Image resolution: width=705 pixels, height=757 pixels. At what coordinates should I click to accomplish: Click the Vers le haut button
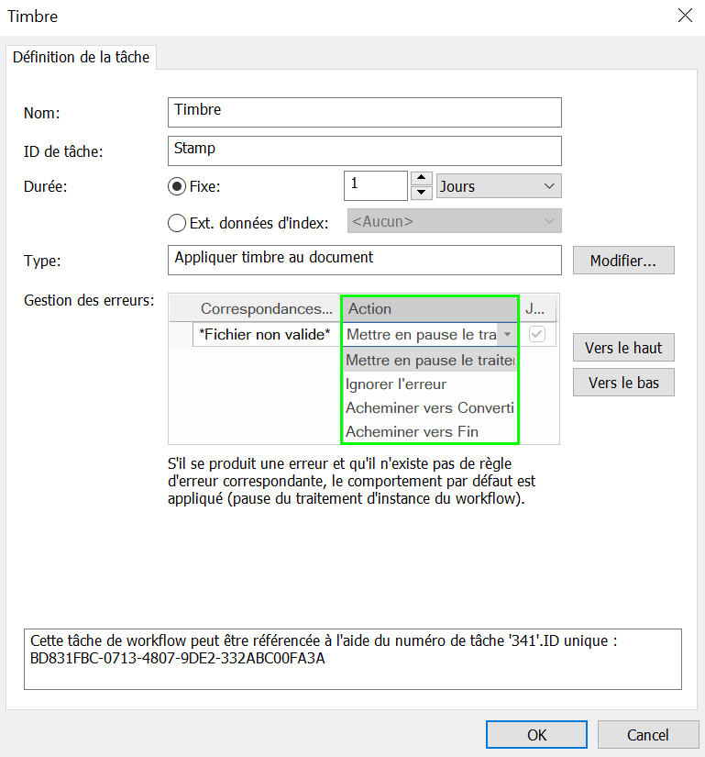coord(623,348)
